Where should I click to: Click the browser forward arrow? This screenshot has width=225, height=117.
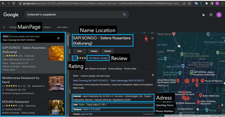click(8, 3)
